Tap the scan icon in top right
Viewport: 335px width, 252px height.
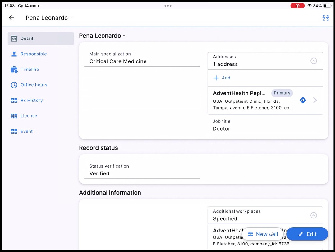(326, 18)
